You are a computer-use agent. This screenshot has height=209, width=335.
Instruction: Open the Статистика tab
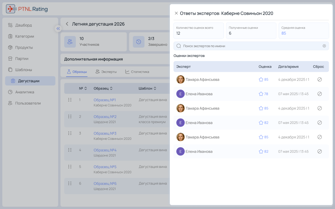(x=137, y=72)
